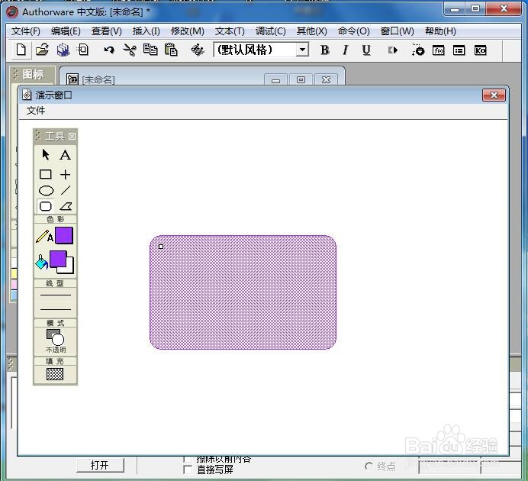Open the 修改(M) menu

(188, 31)
